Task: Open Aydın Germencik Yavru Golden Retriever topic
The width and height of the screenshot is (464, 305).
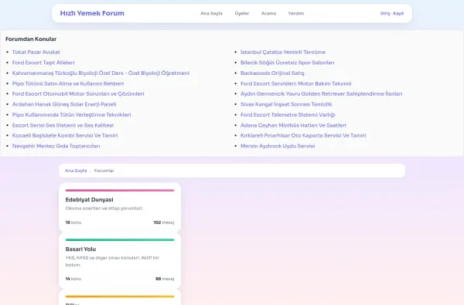Action: click(x=322, y=93)
